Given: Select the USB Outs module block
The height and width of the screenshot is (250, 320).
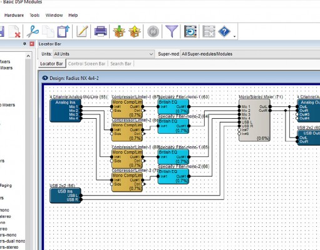Looking at the screenshot, I should [x=309, y=137].
